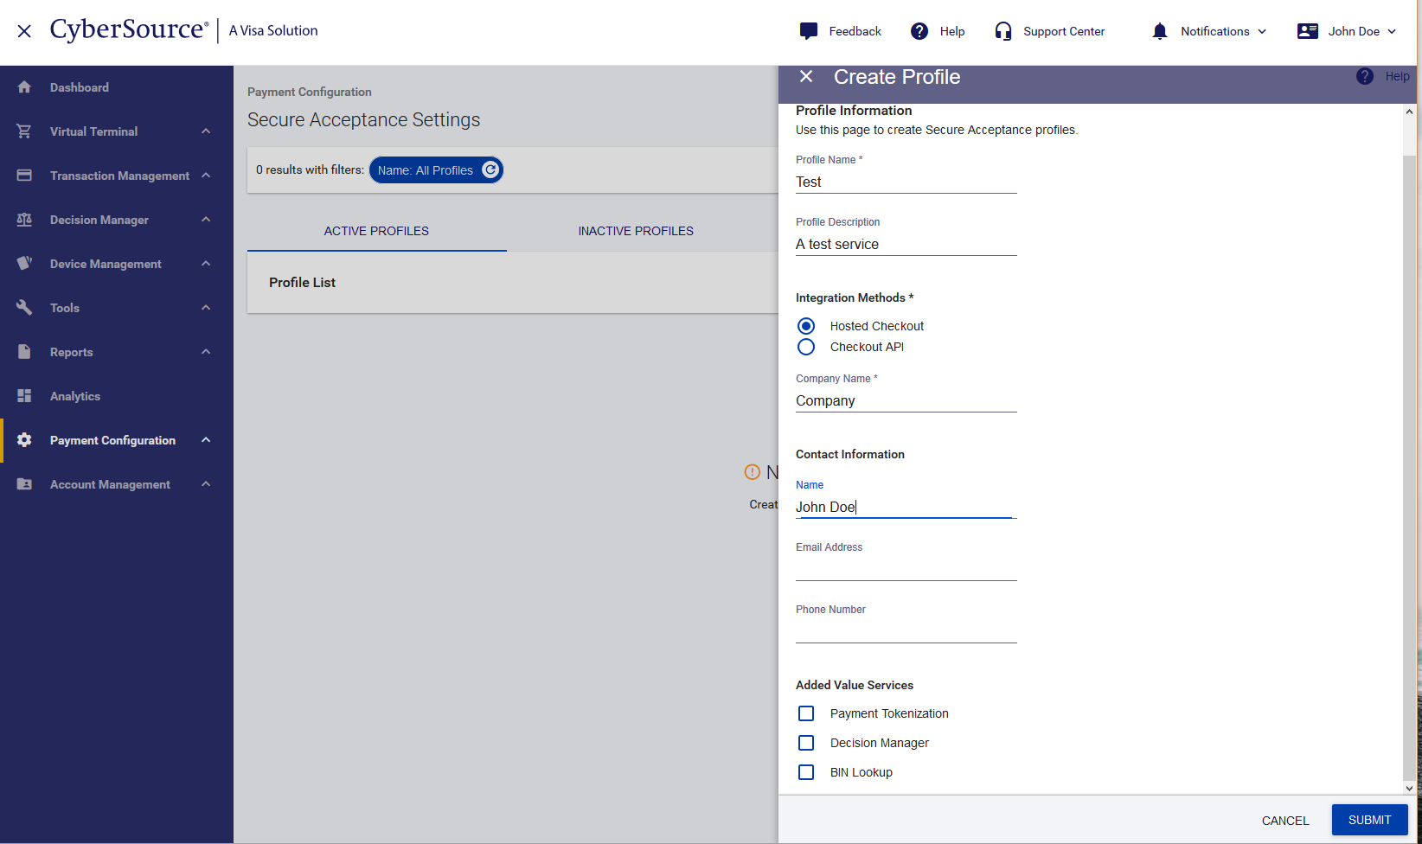Select the Virtual Terminal cart icon
The width and height of the screenshot is (1422, 844).
tap(23, 131)
